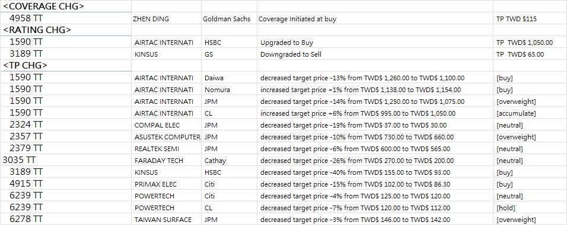Select the TP TWD $115 cell
The image size is (567, 225).
(530, 19)
